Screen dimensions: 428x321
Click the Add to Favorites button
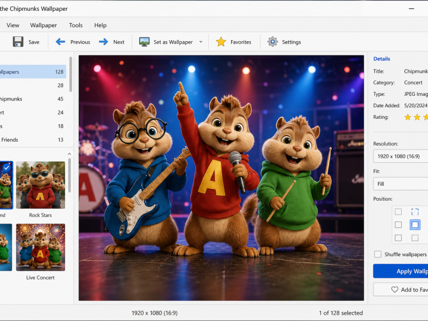(400, 289)
